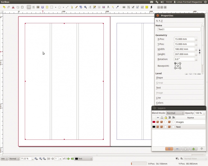Pick the Copy Item Properties wand

113,7
